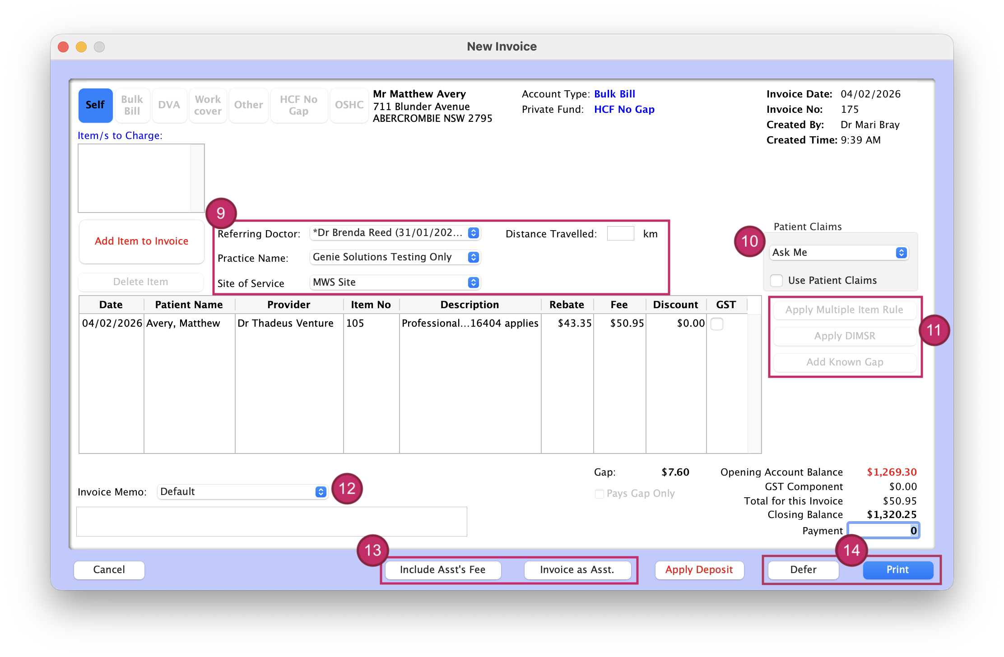The image size is (1004, 657).
Task: Click the HCF No Gap private fund link
Action: pyautogui.click(x=624, y=110)
